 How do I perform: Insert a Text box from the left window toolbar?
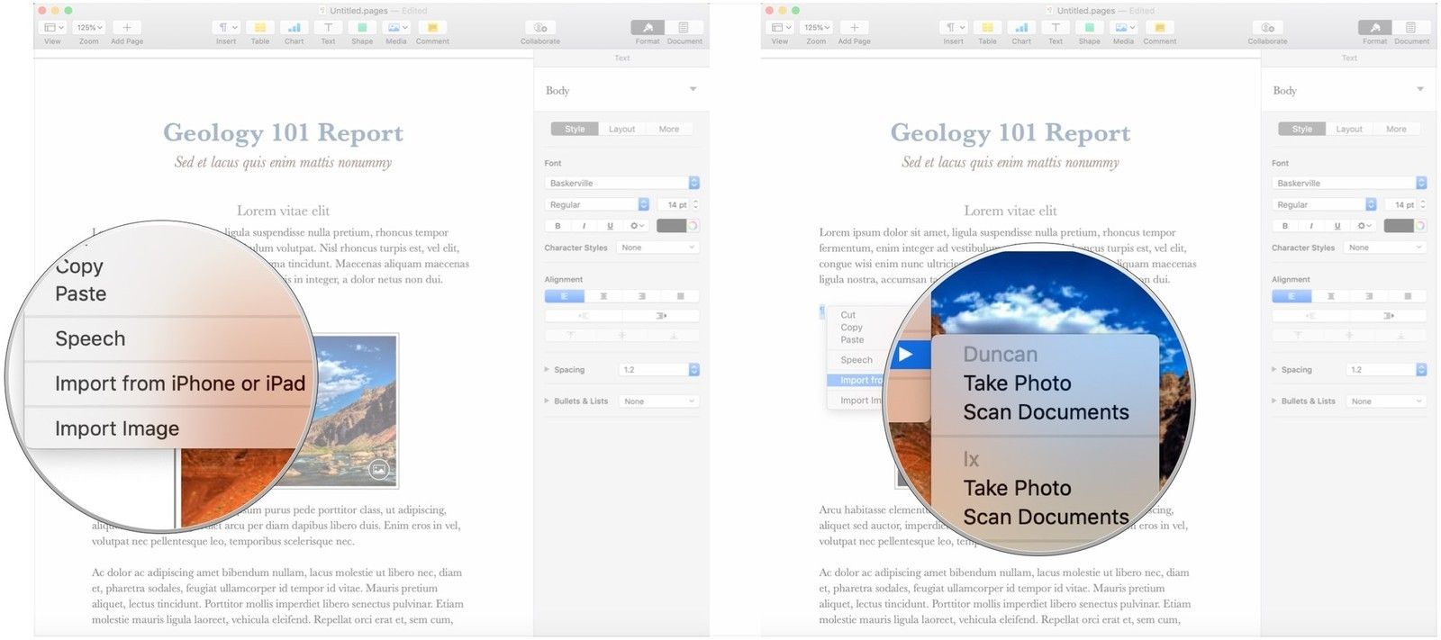(x=328, y=28)
